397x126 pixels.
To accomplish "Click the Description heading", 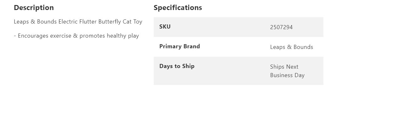I will [34, 8].
